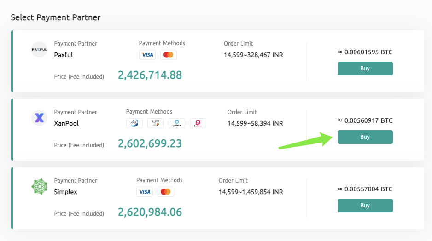Screen dimensions: 432x241
Task: Select the Visa icon under Simplex
Action: point(145,192)
